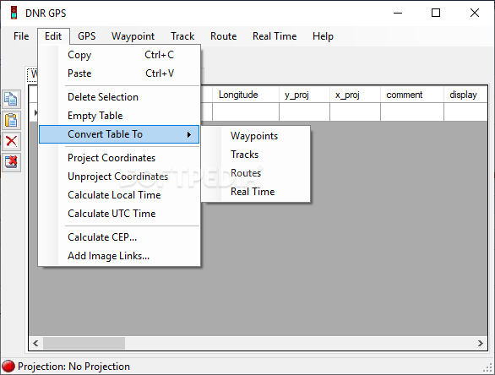Open the Waypoint menu
This screenshot has width=495, height=375.
point(133,36)
